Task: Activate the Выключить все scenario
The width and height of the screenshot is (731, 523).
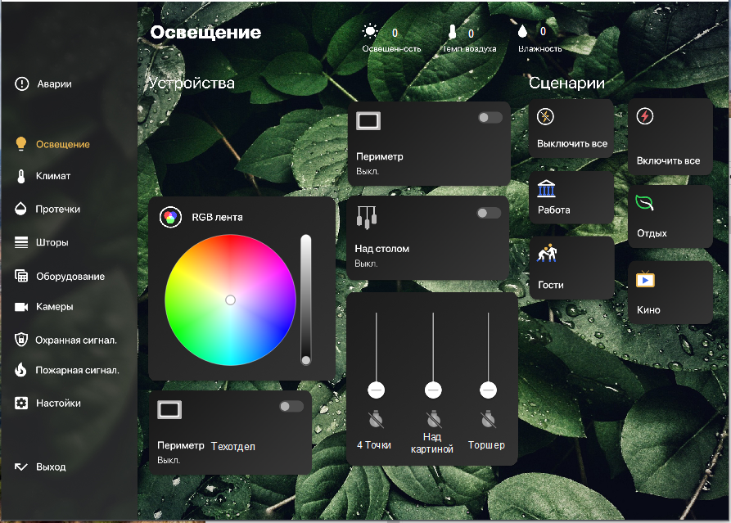Action: click(571, 129)
